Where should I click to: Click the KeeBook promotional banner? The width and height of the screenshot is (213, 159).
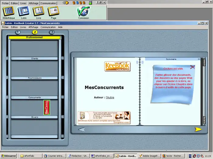104,117
